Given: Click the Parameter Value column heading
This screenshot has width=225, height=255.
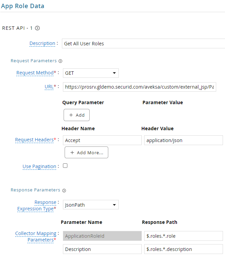Looking at the screenshot, I should 163,102.
